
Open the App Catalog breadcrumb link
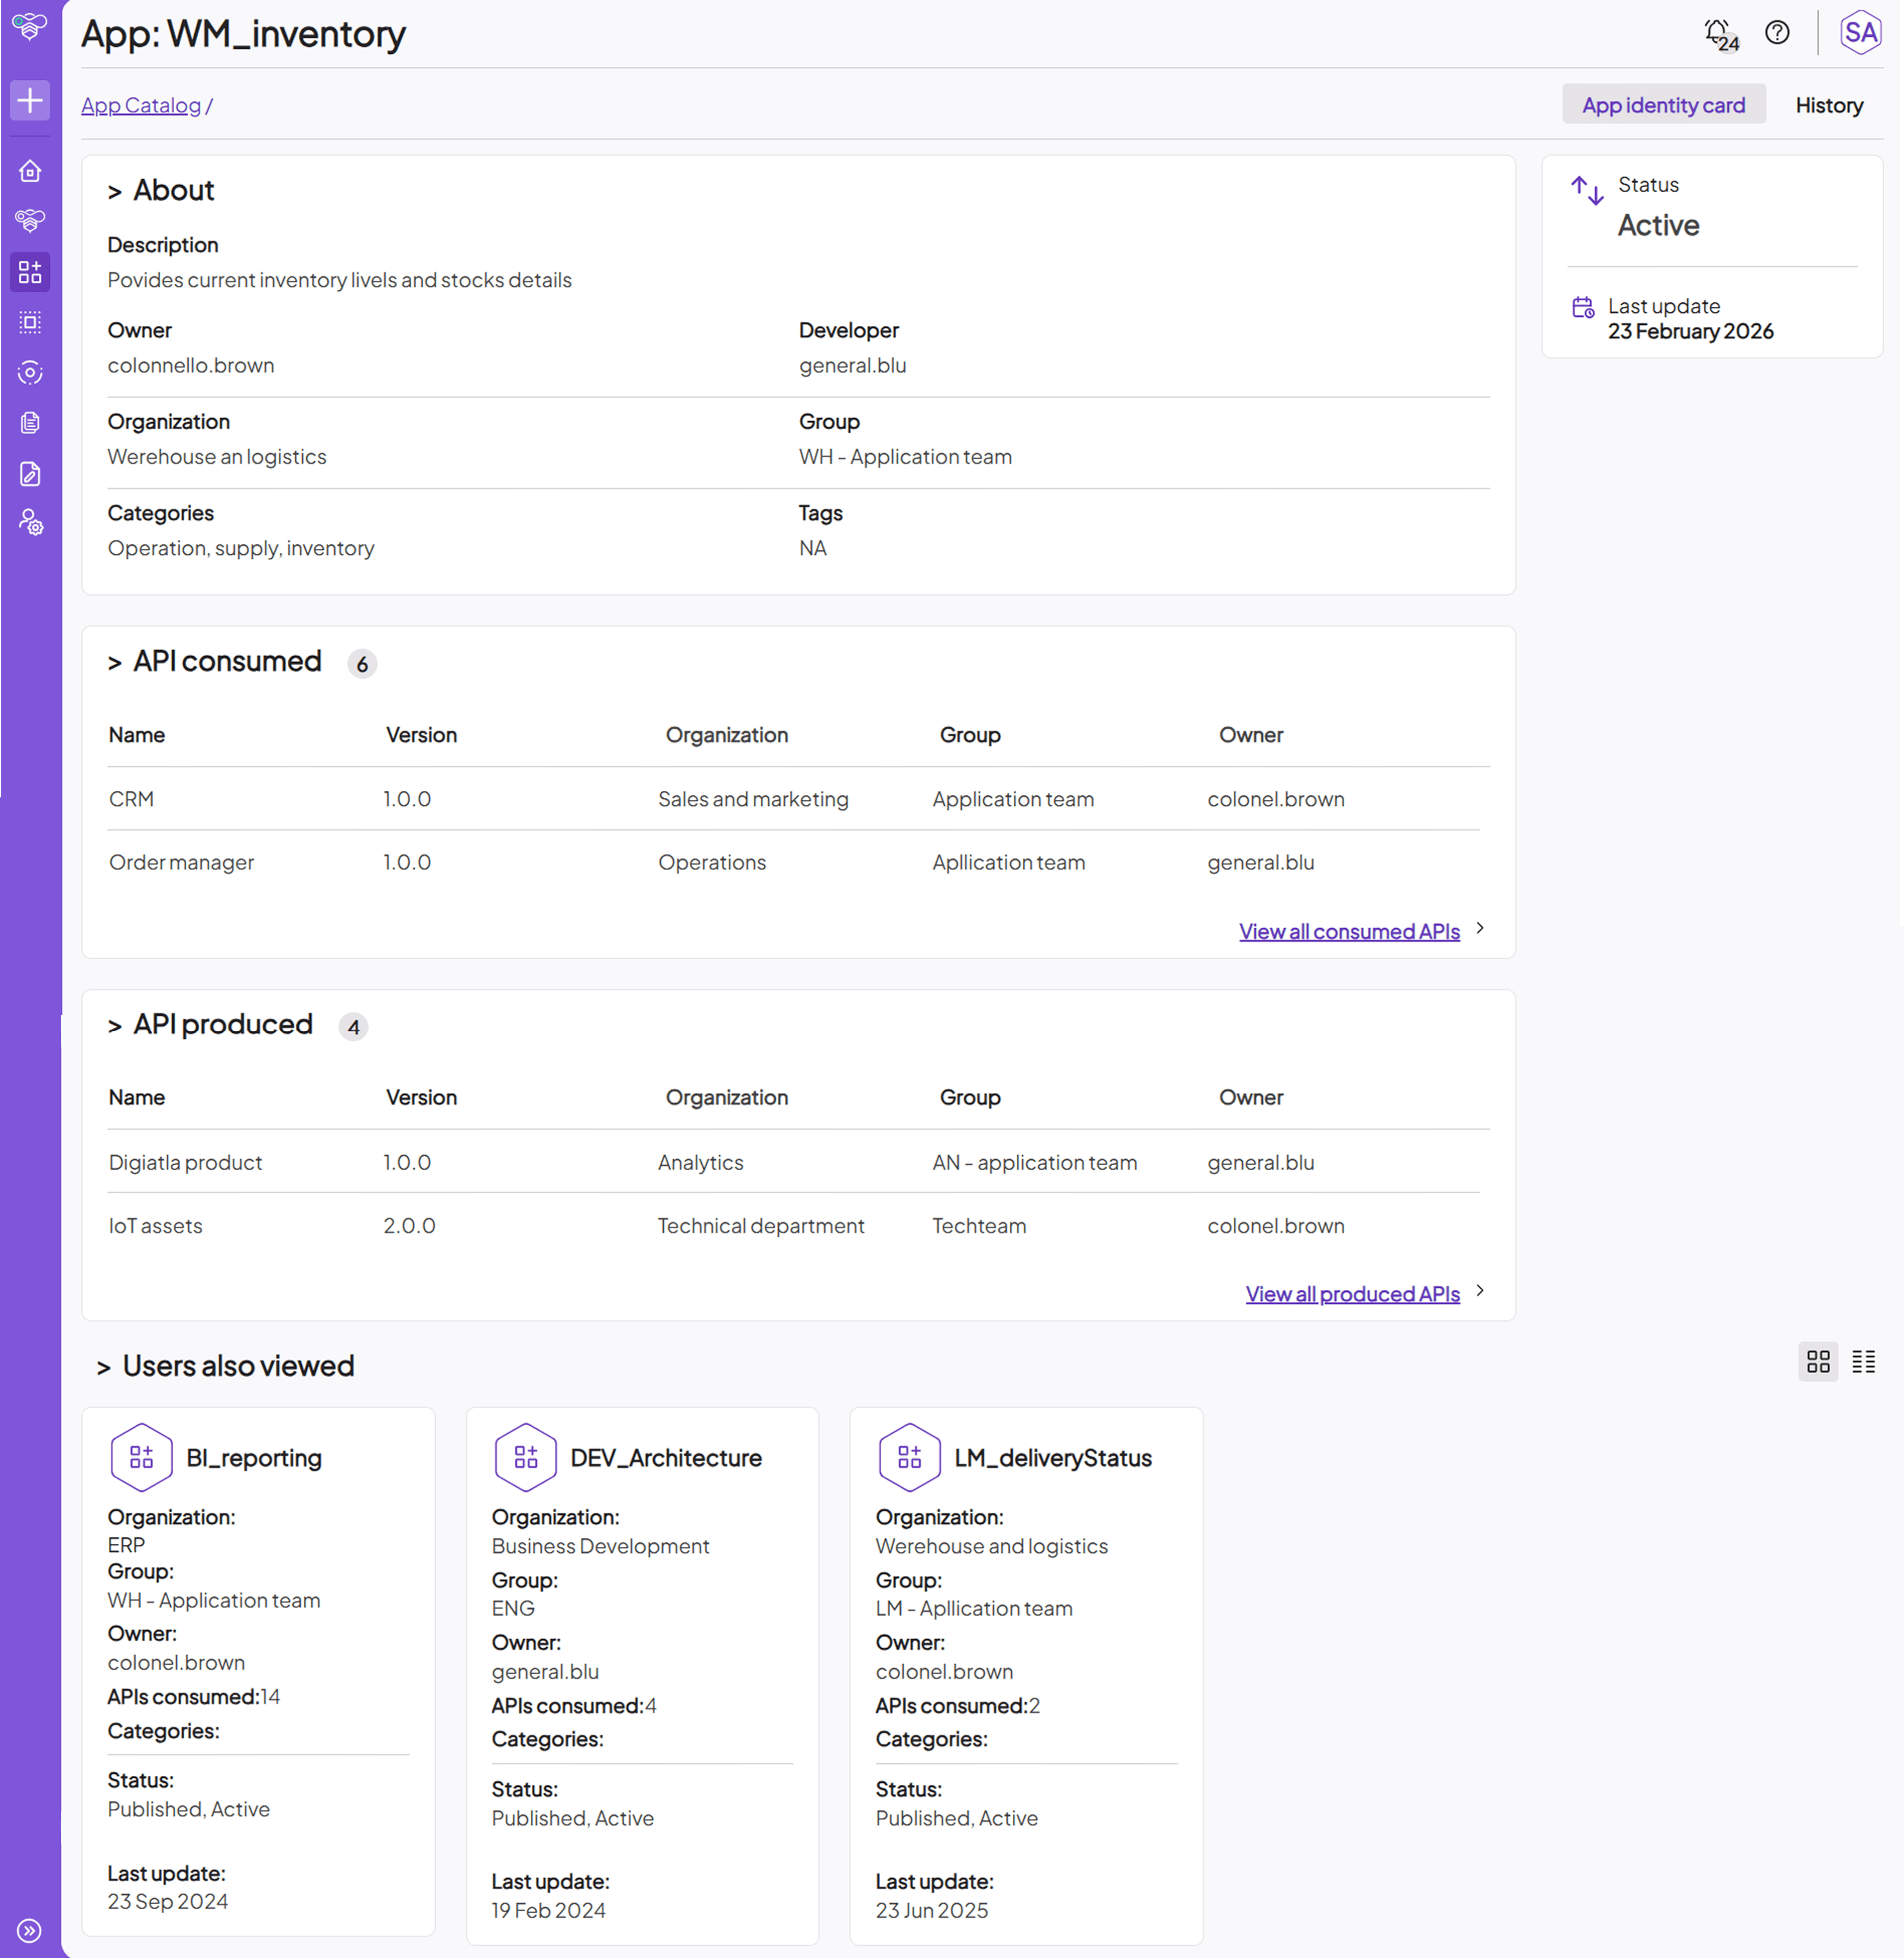point(140,104)
